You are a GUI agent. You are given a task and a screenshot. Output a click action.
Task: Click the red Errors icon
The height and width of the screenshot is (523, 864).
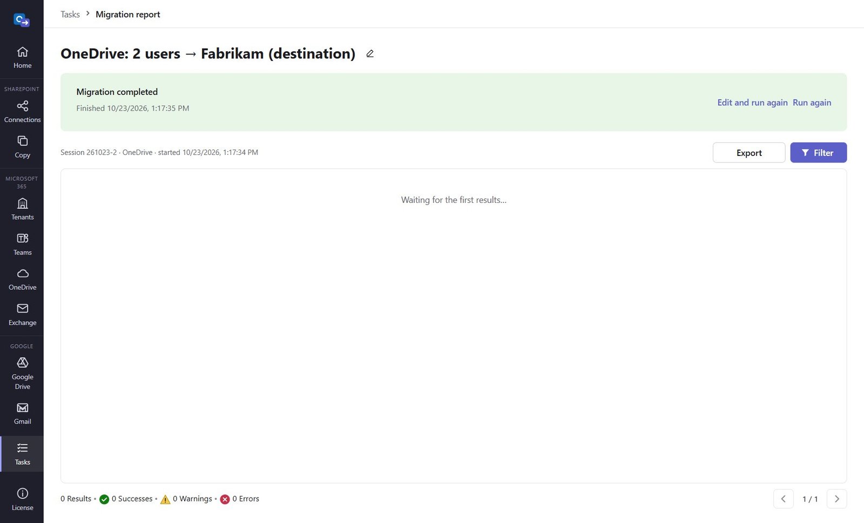(225, 499)
